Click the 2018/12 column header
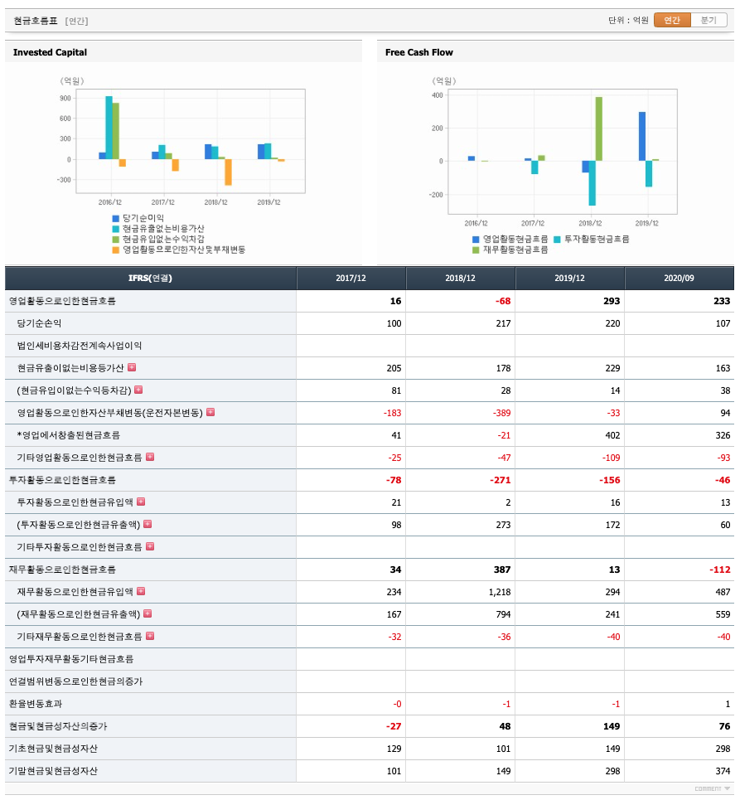The height and width of the screenshot is (800, 740). (460, 278)
